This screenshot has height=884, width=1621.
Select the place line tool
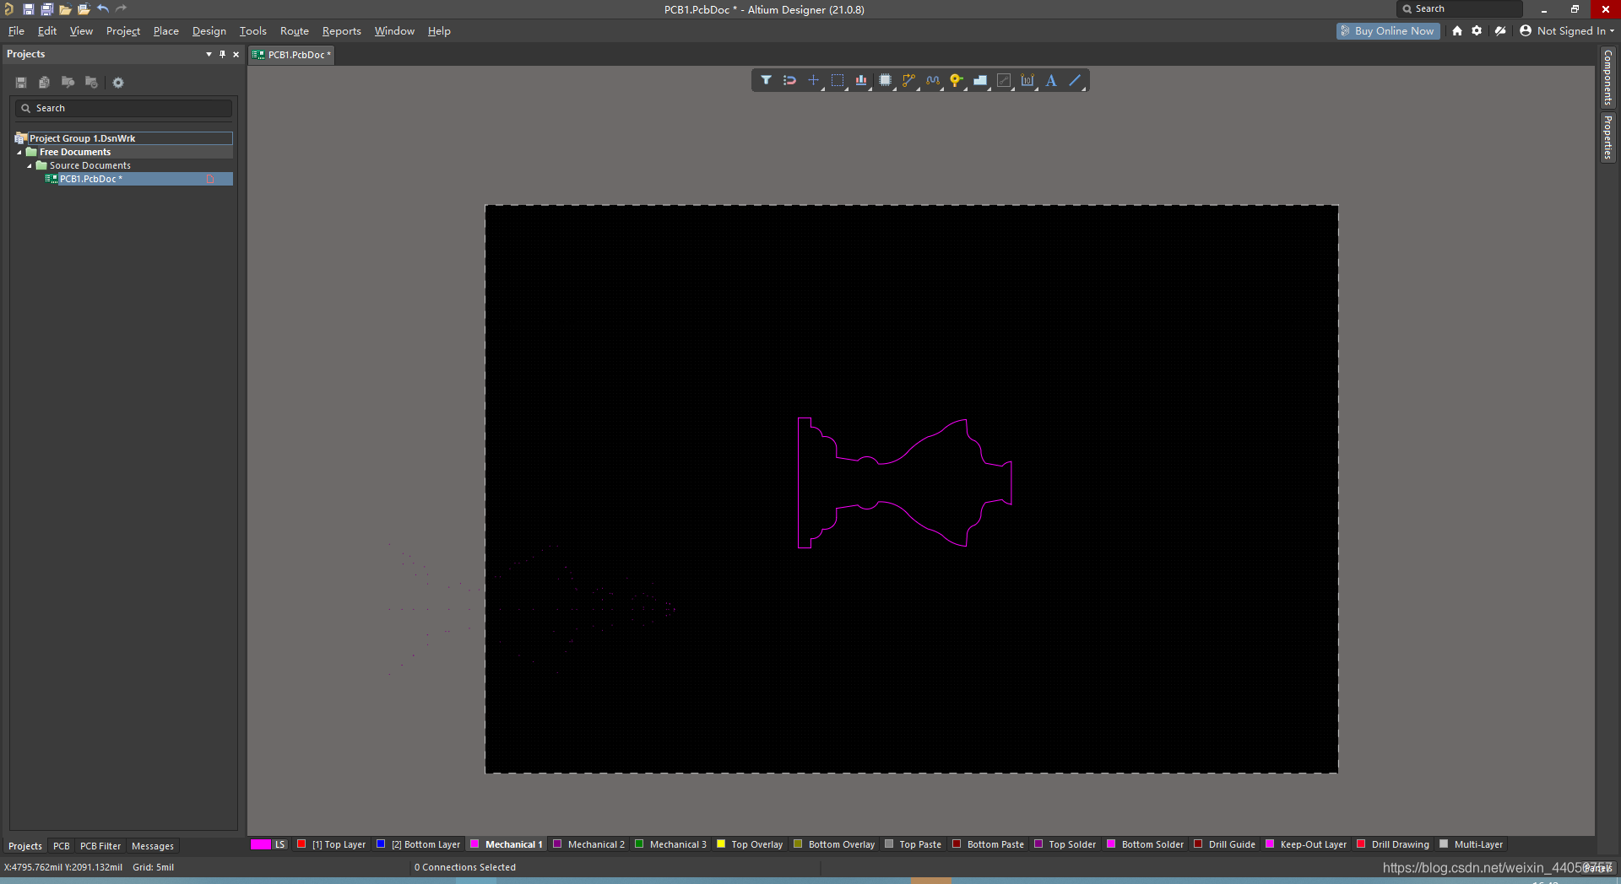point(1075,80)
